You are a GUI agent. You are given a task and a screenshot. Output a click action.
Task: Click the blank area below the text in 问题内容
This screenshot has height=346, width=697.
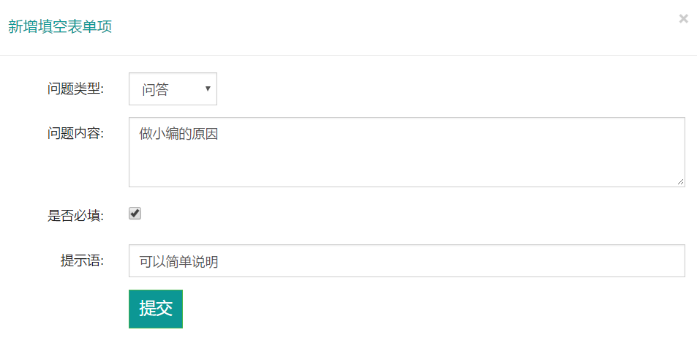tap(407, 167)
